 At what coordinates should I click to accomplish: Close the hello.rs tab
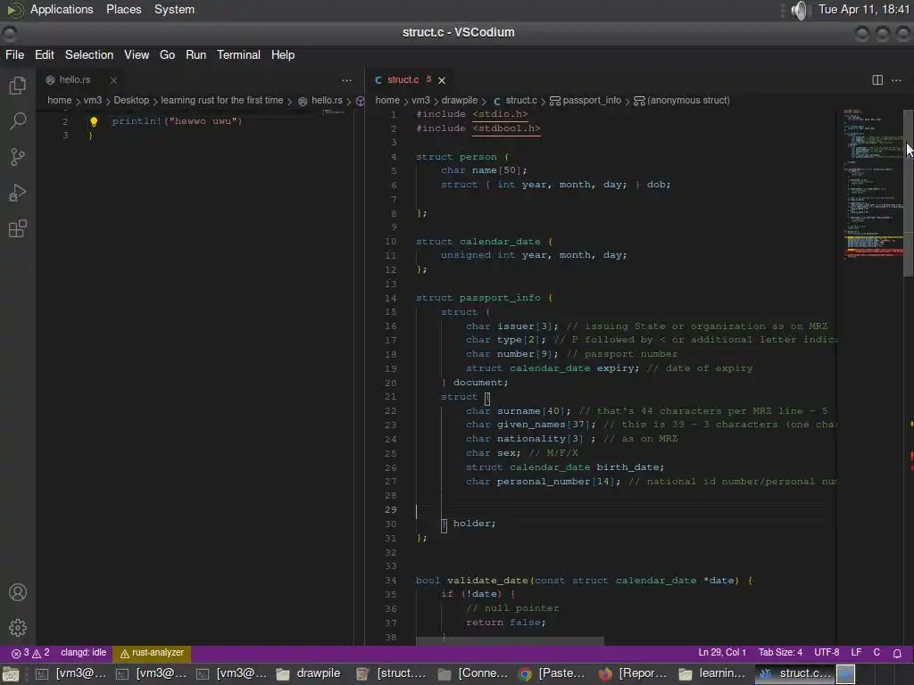[113, 80]
